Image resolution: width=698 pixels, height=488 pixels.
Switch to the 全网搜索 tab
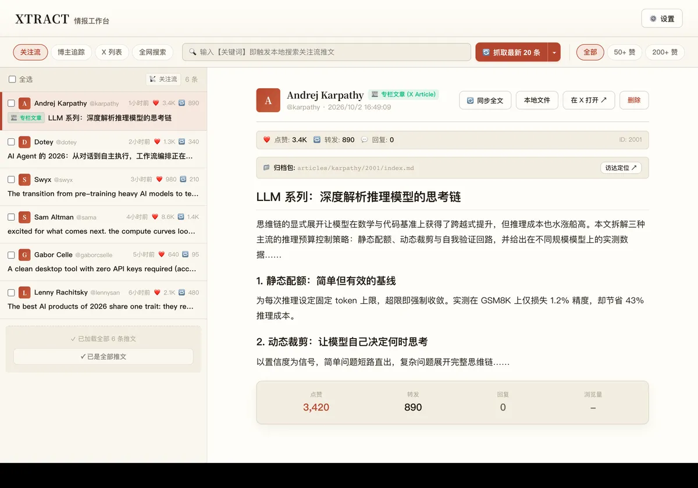(x=152, y=52)
